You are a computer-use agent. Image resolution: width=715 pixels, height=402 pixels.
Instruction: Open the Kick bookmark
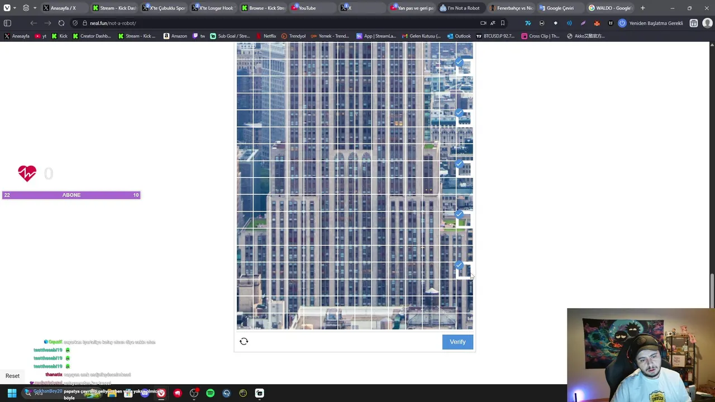tap(59, 36)
